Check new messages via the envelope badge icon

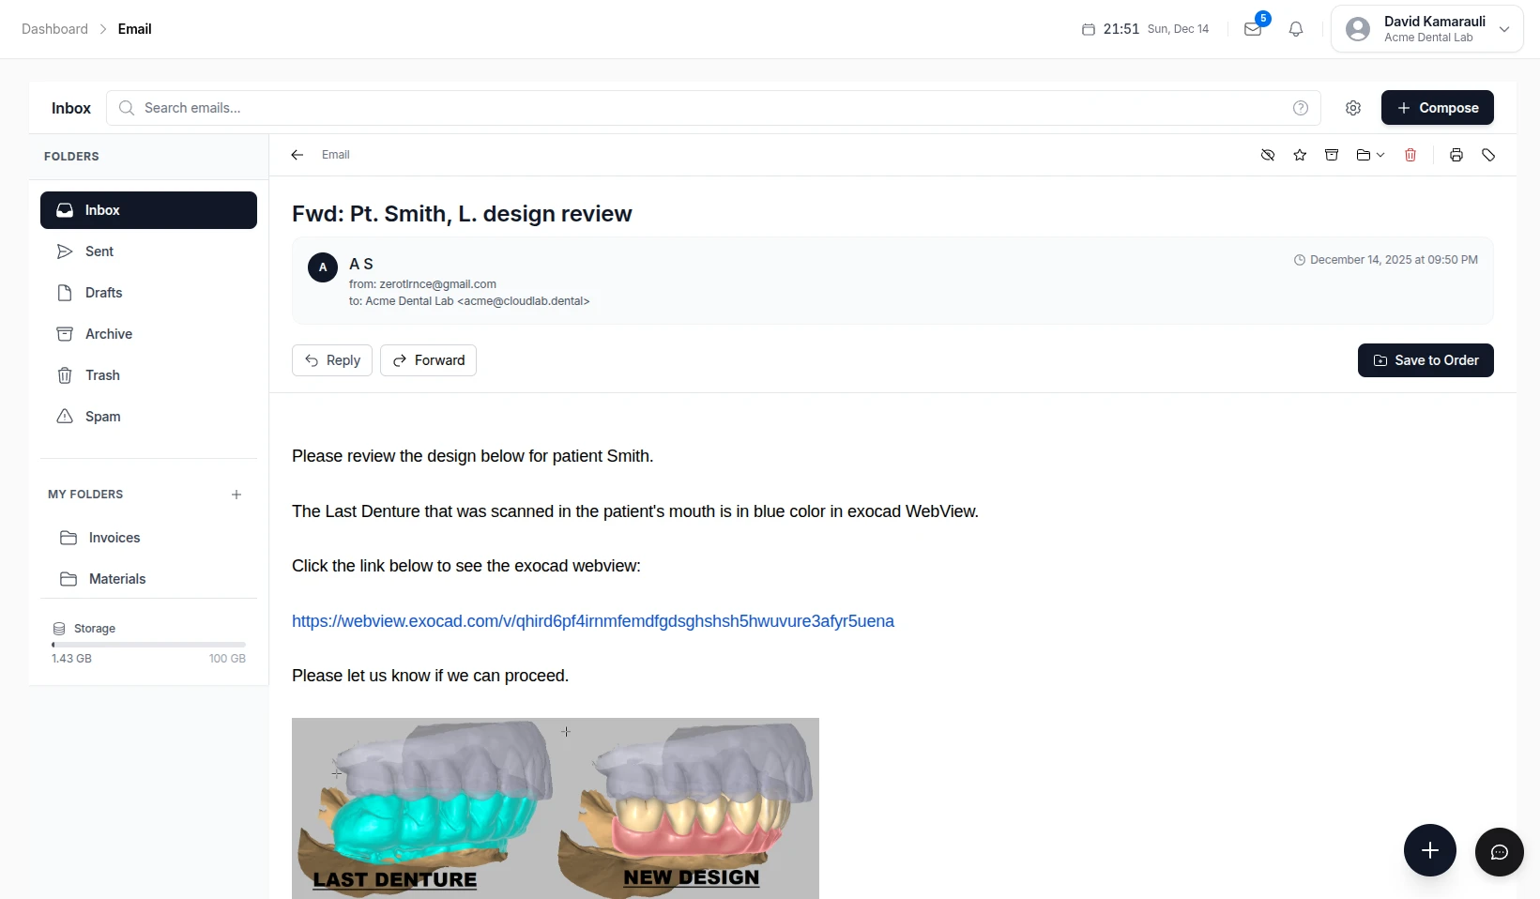pos(1252,29)
